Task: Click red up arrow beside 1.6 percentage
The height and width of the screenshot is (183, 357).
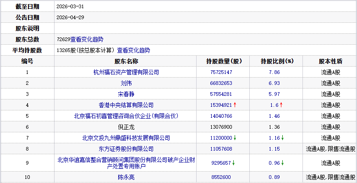Action: tap(281, 105)
